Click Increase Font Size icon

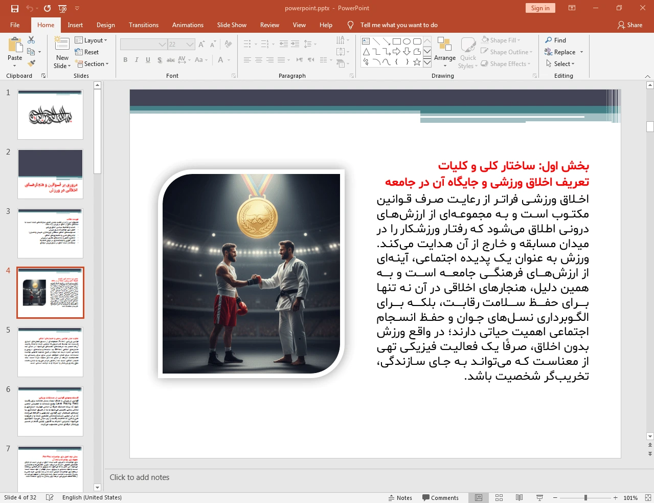point(201,45)
